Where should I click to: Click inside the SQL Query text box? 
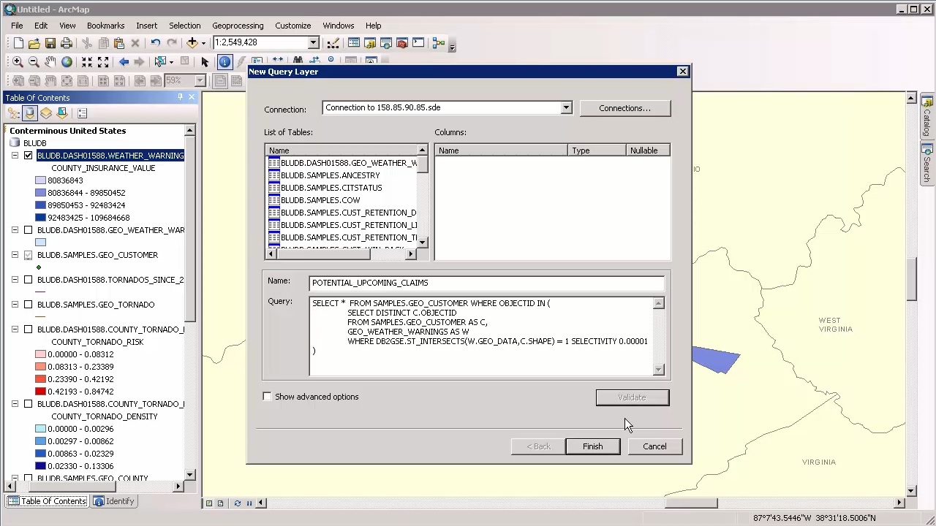481,336
